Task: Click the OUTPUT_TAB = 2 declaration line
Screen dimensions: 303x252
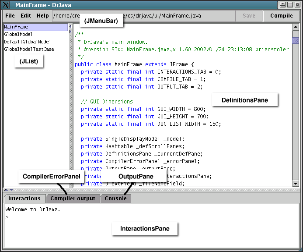Action: click(142, 87)
